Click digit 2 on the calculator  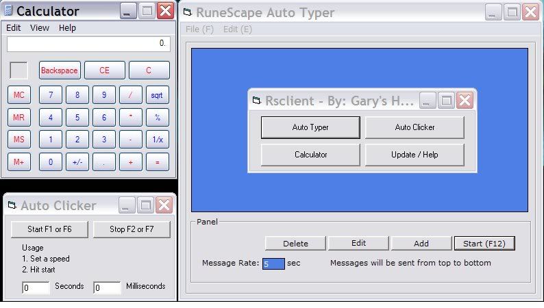click(77, 139)
